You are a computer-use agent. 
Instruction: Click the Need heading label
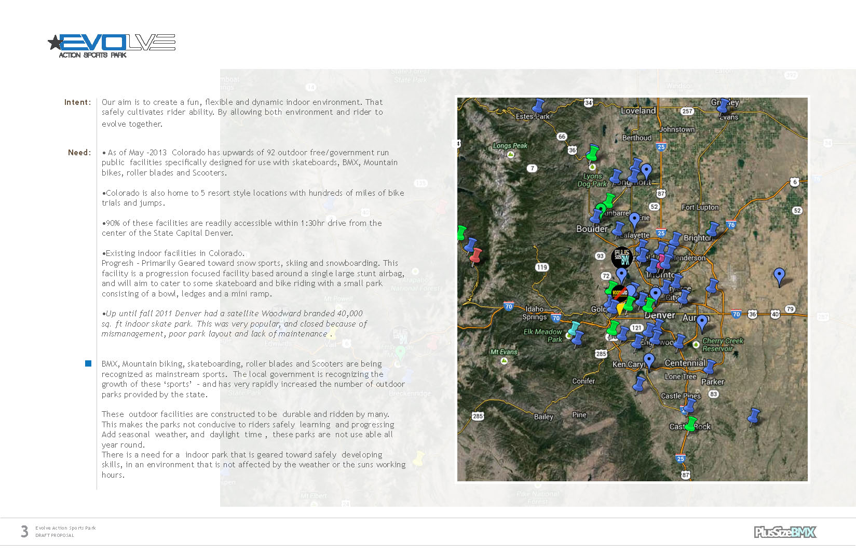79,153
